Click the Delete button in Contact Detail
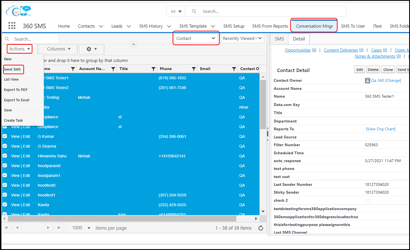 [x=373, y=69]
